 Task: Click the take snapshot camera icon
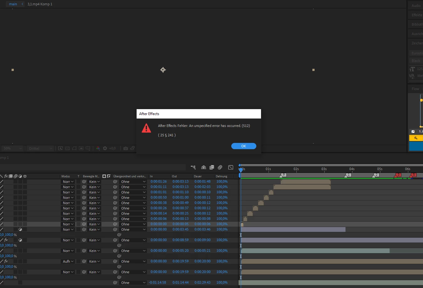pyautogui.click(x=126, y=148)
